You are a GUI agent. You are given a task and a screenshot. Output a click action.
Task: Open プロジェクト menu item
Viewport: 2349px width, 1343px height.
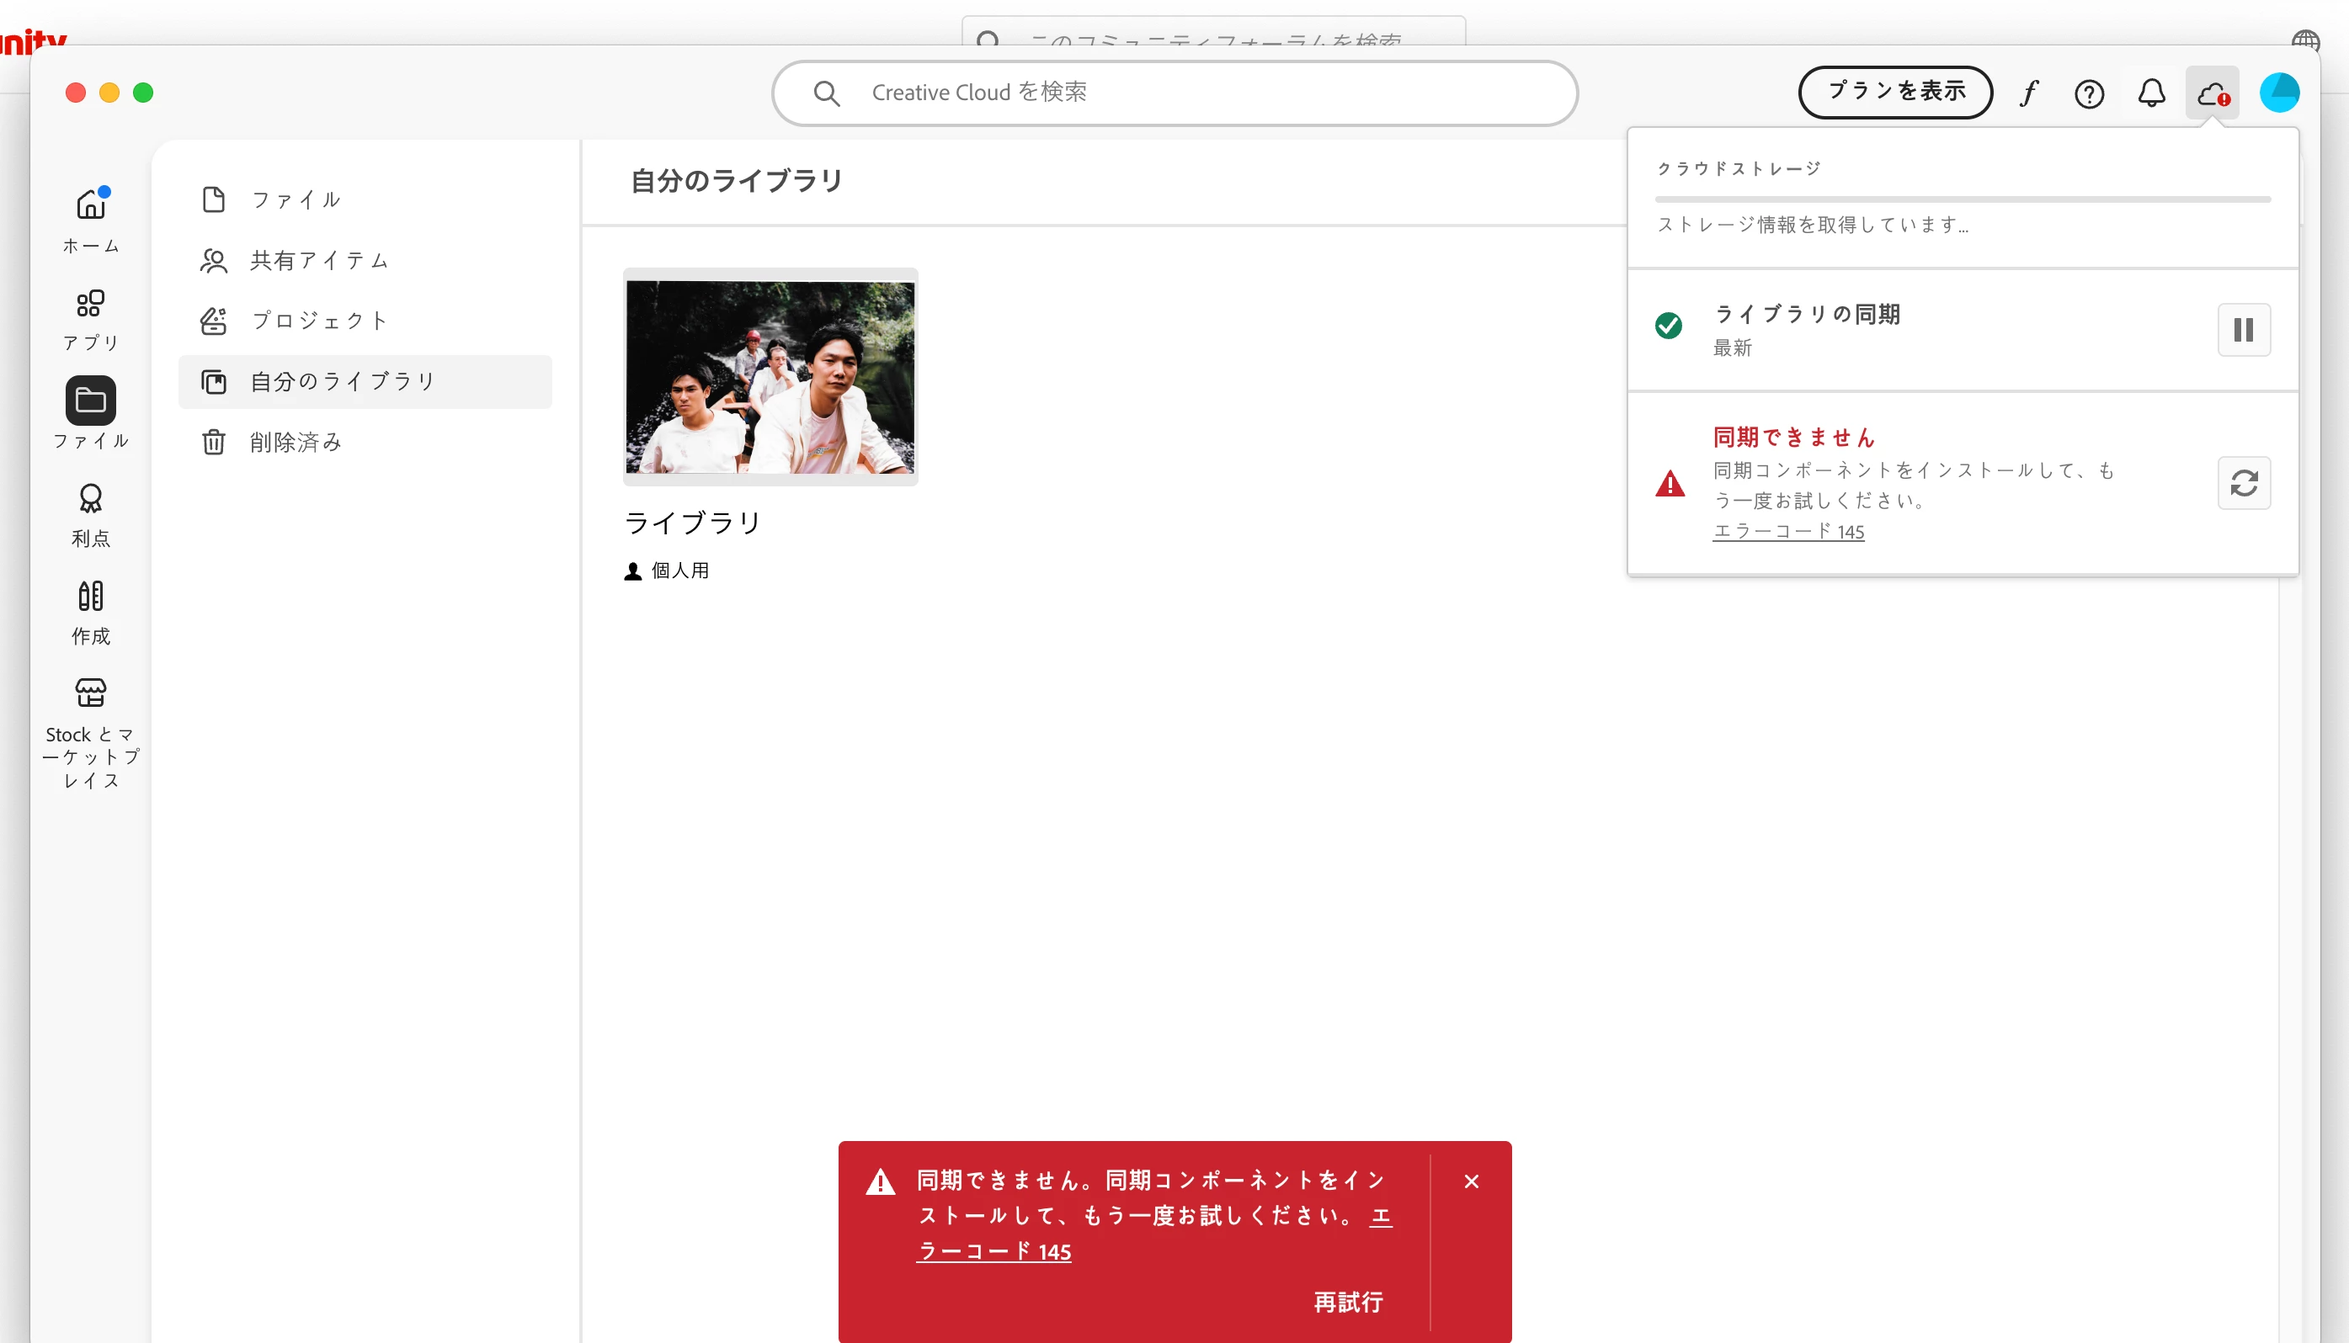(x=318, y=321)
